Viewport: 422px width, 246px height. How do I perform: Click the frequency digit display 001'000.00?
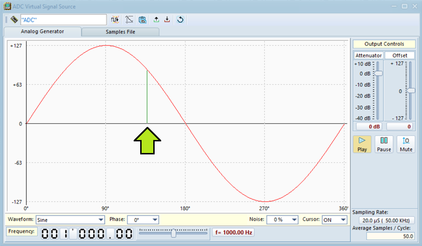(87, 233)
